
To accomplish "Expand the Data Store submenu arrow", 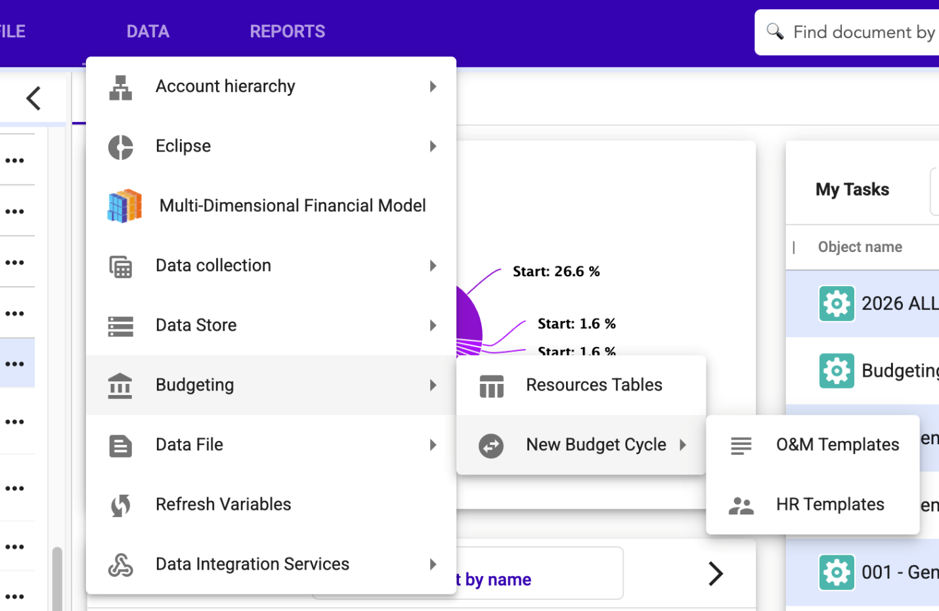I will click(433, 326).
